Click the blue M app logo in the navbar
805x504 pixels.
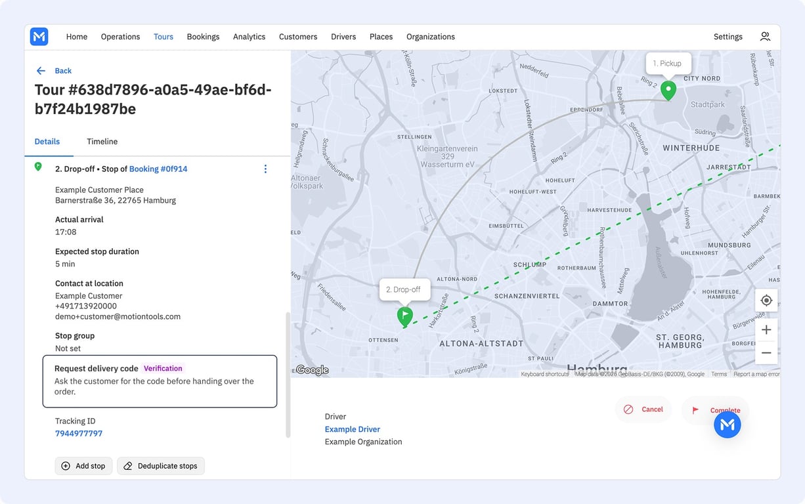[x=39, y=37]
